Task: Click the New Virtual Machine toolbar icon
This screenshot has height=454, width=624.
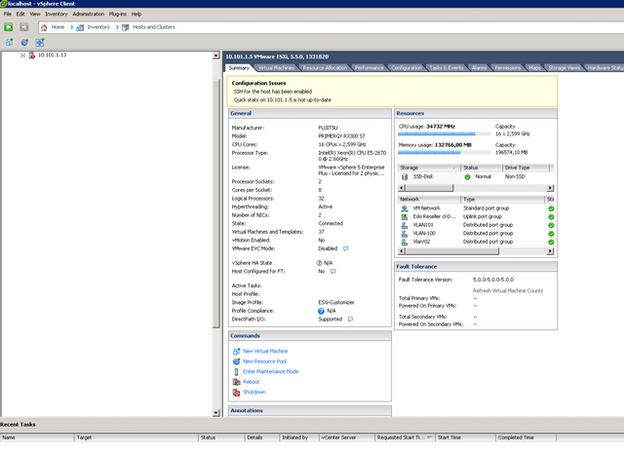Action: [x=9, y=42]
